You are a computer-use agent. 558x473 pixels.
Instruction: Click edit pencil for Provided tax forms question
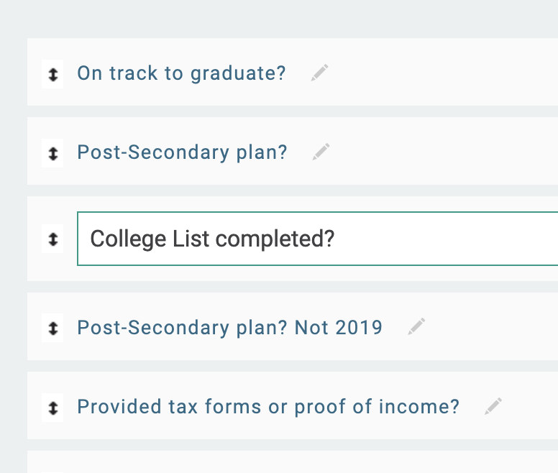click(x=493, y=406)
